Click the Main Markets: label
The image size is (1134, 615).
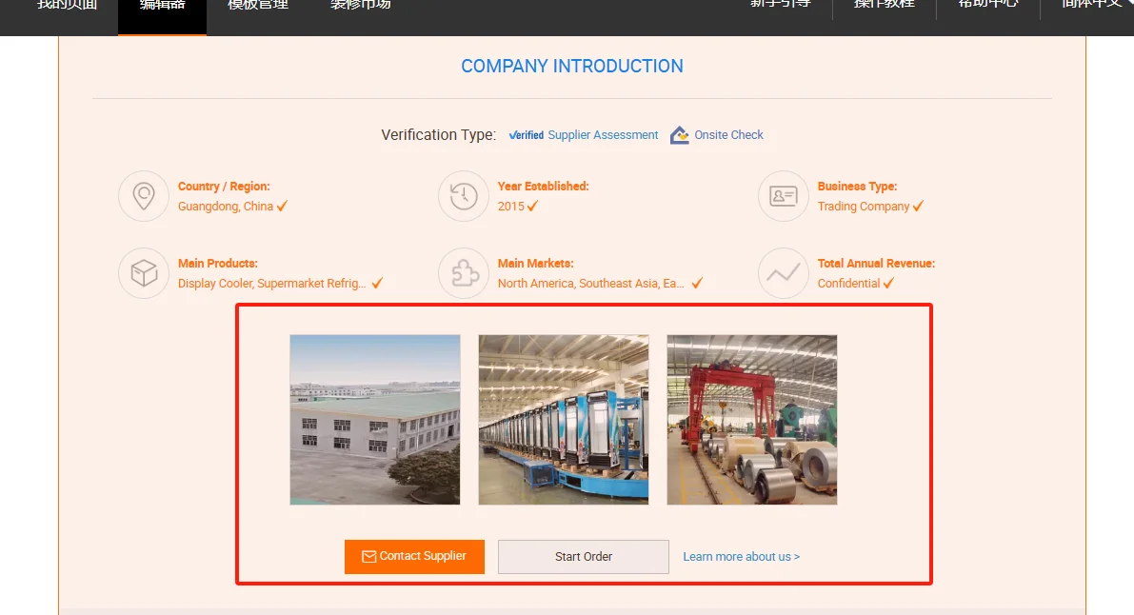[535, 264]
